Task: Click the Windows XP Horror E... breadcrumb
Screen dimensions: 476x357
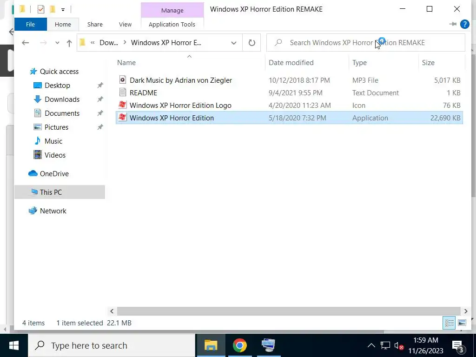Action: [166, 43]
